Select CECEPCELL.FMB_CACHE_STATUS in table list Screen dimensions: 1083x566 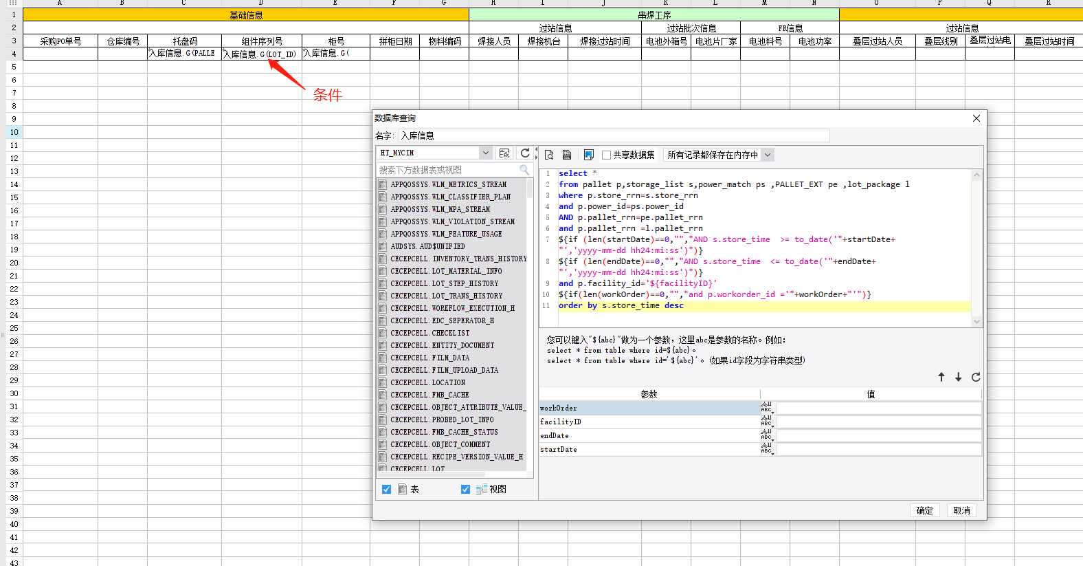445,432
